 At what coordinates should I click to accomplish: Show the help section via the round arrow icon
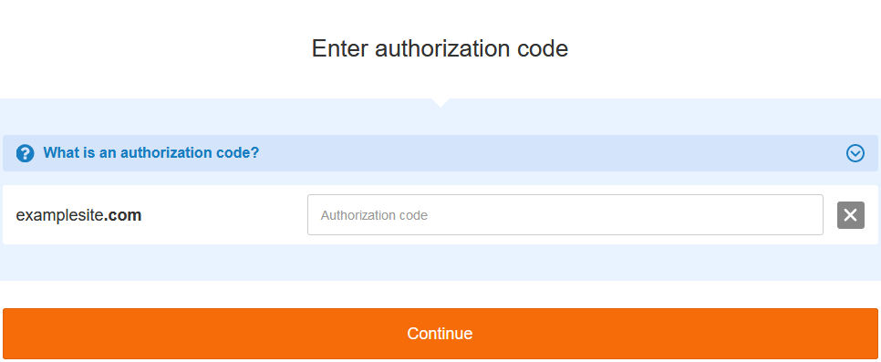[855, 153]
